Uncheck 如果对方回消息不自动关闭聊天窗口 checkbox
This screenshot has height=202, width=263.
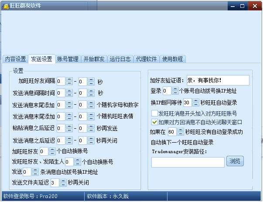coord(154,122)
